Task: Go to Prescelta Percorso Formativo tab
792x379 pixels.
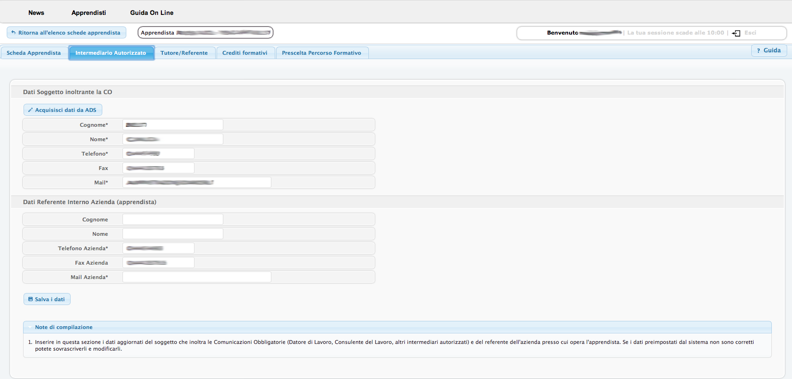Action: [x=321, y=53]
